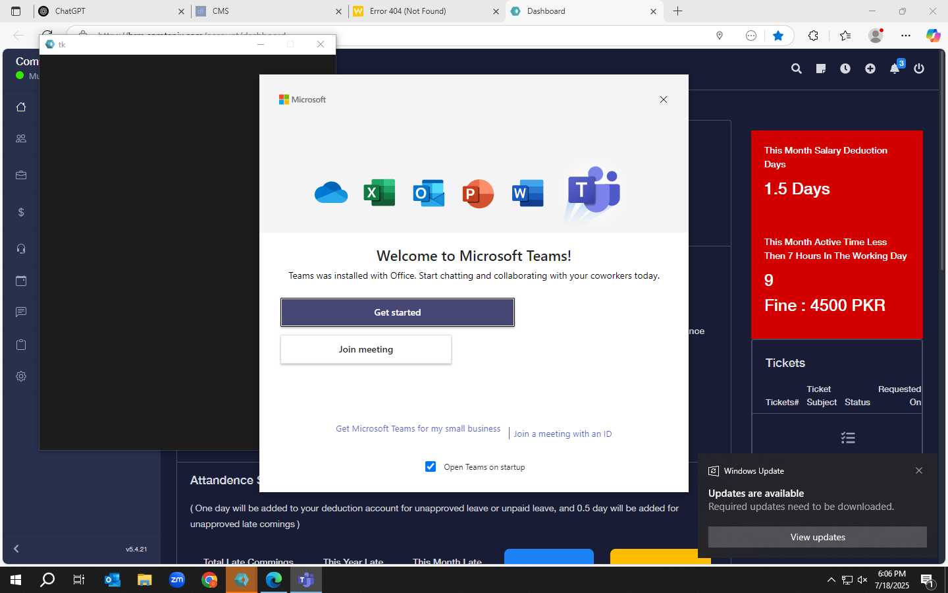Open the briefcase icon in dashboard sidebar
The width and height of the screenshot is (948, 593).
coord(21,175)
